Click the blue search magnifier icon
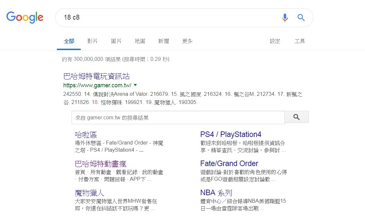Image resolution: width=365 pixels, height=222 pixels. click(x=301, y=17)
